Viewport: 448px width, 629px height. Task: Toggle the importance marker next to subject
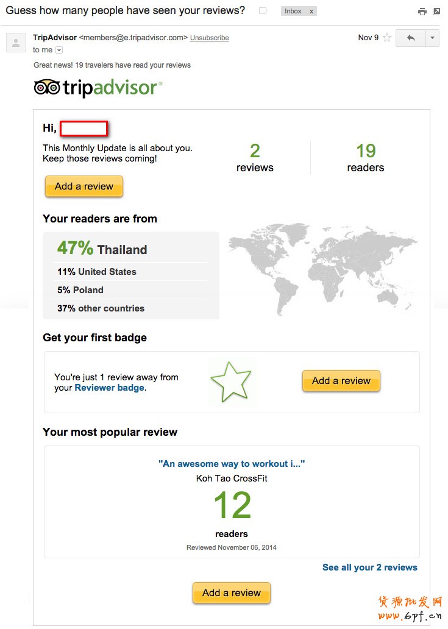click(x=263, y=11)
